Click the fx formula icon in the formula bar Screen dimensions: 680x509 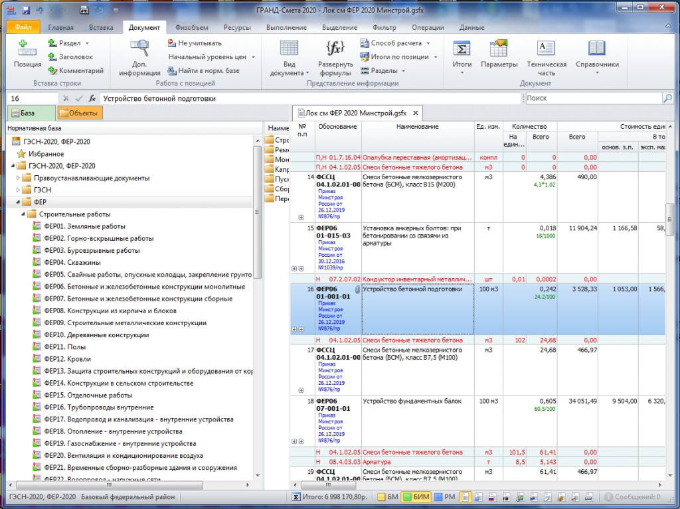(92, 98)
